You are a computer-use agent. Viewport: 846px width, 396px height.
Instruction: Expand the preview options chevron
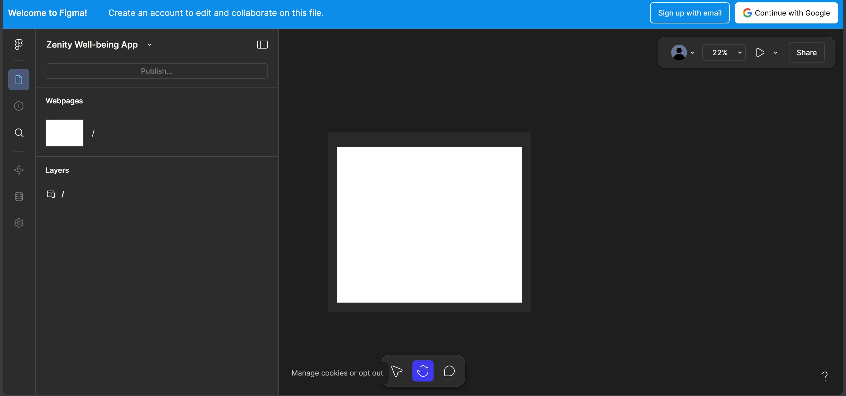[x=776, y=53]
